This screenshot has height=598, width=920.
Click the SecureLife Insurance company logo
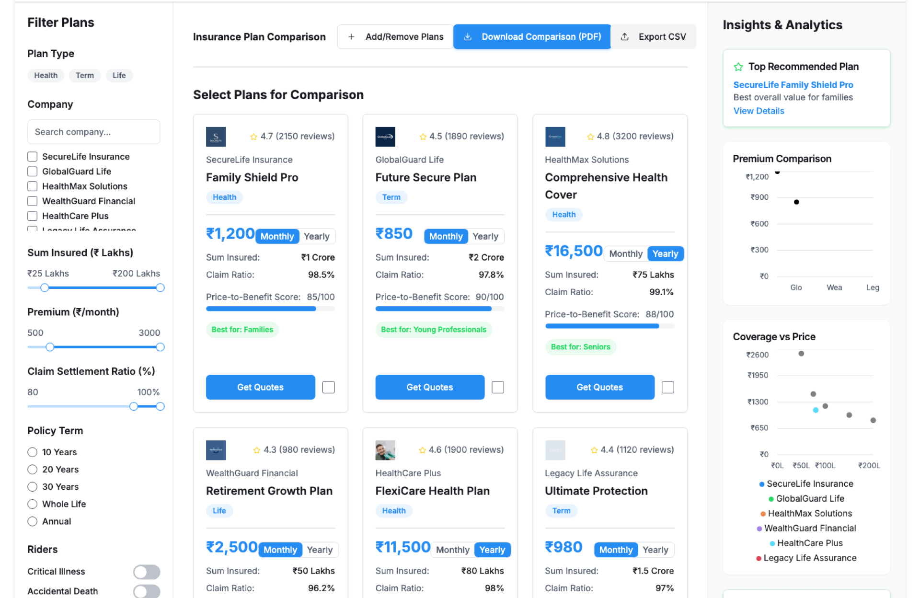(x=216, y=137)
